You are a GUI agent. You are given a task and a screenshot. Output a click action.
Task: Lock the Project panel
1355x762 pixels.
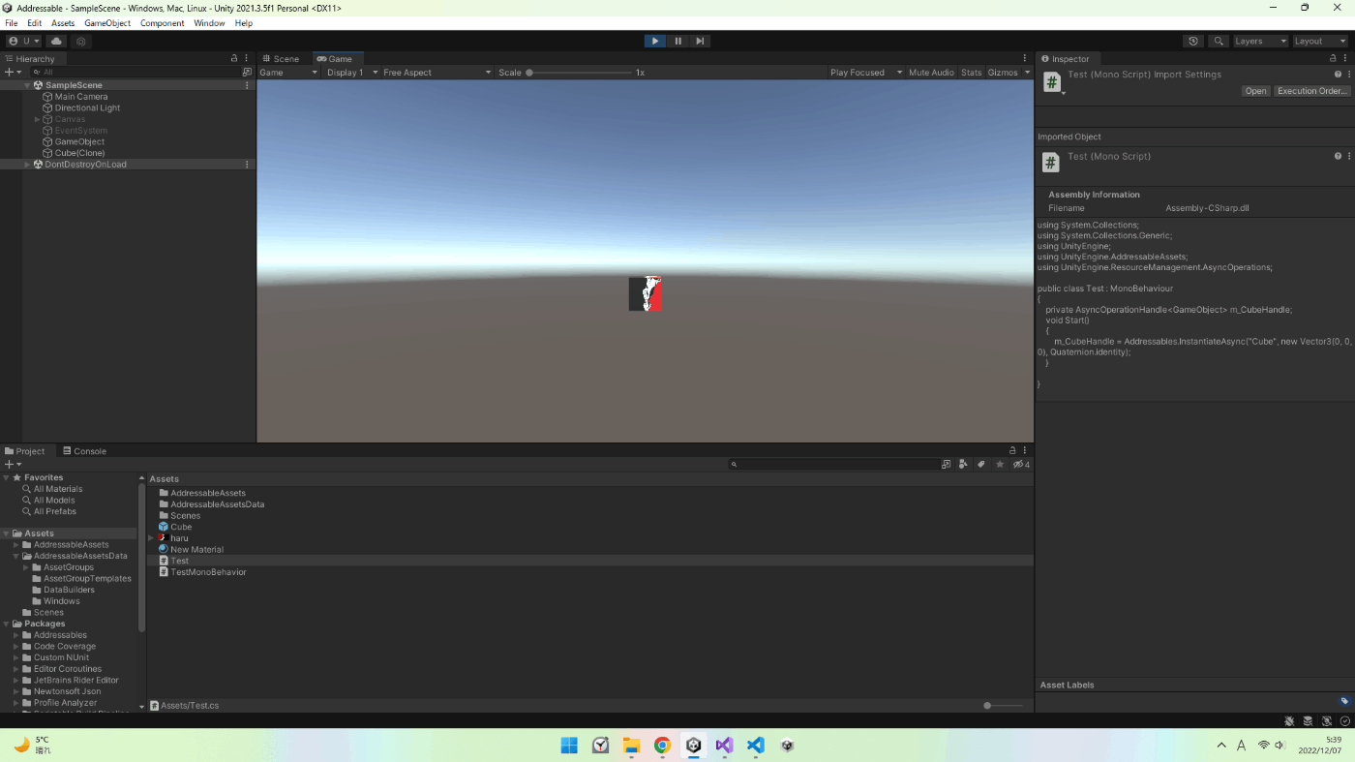pos(1013,451)
